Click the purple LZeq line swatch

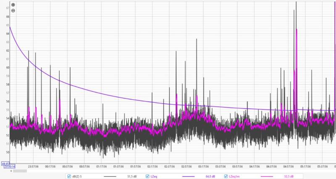point(189,176)
